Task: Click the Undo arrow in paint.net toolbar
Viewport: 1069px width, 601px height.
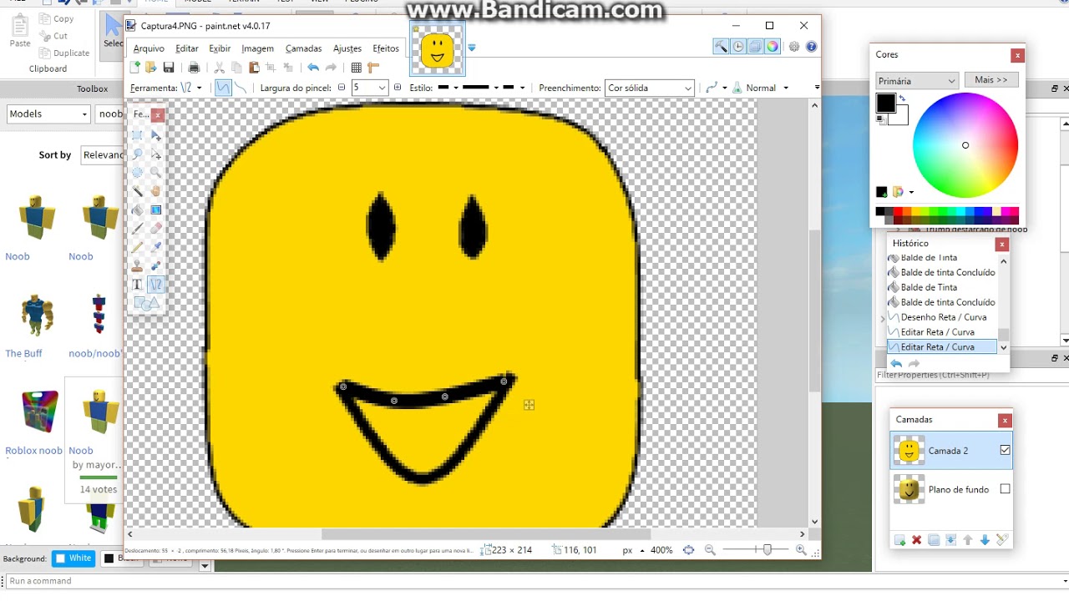Action: 313,68
